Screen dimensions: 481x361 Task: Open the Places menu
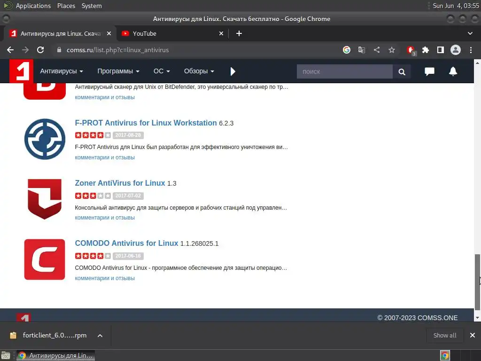click(66, 6)
